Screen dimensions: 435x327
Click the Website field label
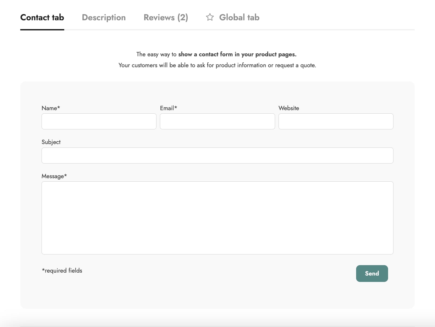tap(289, 108)
